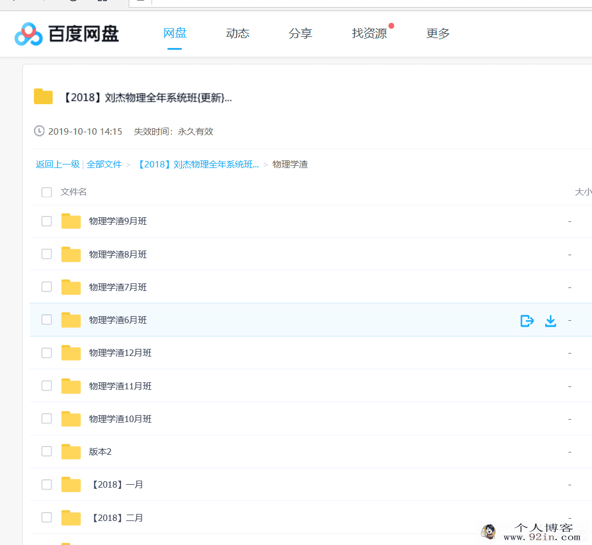Check the box for 版本2
Screen dimensions: 592x545
coord(46,451)
